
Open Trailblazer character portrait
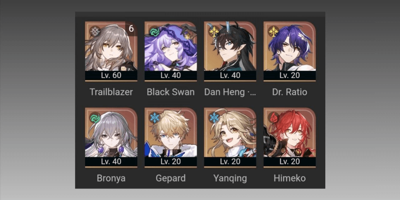click(x=111, y=51)
